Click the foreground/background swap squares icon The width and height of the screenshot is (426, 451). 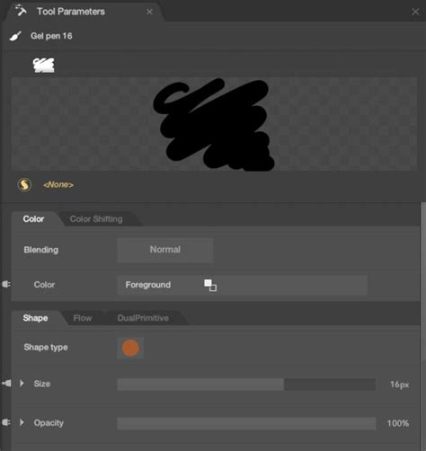click(x=210, y=285)
